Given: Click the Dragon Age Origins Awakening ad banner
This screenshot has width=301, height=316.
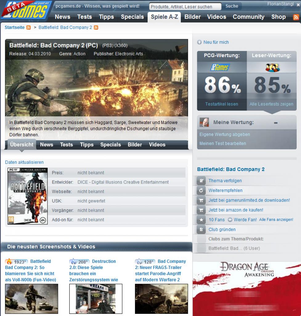Looking at the screenshot, I should [x=247, y=289].
